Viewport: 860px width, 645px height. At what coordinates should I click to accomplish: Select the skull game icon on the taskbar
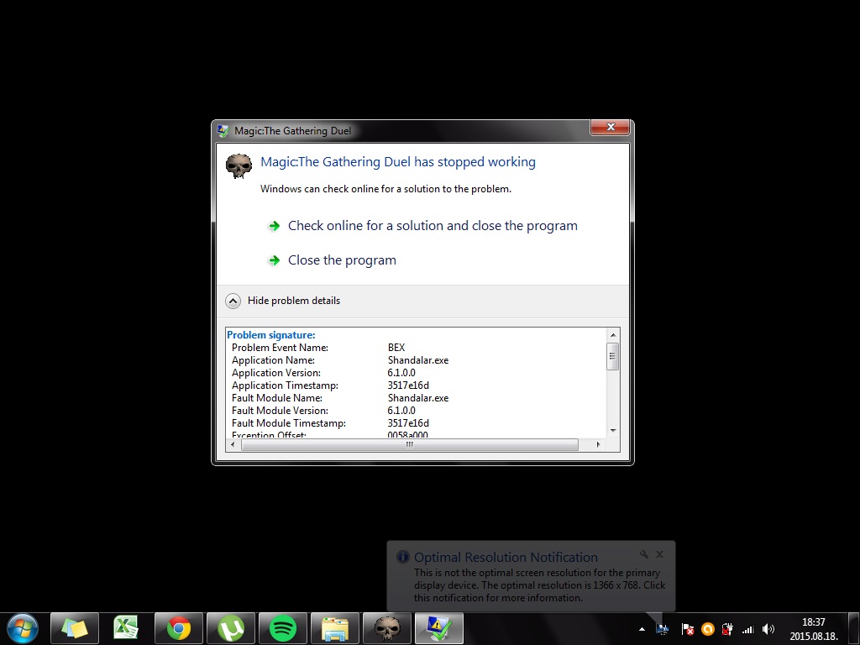(387, 628)
